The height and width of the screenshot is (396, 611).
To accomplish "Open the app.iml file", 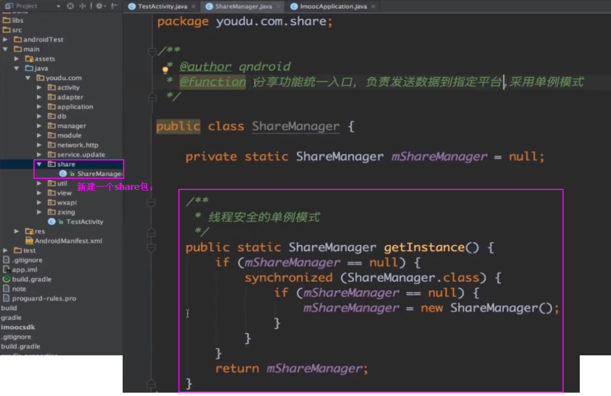I will (20, 270).
